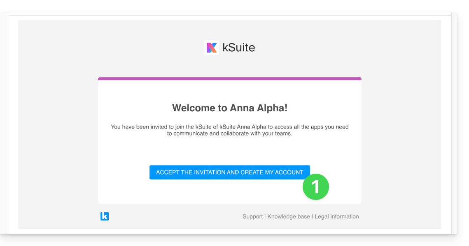The height and width of the screenshot is (246, 469).
Task: Open the Knowledge base link
Action: click(x=289, y=216)
